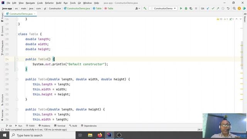The height and width of the screenshot is (139, 247).
Task: Open the Favorites tool window
Action: (x=2, y=115)
